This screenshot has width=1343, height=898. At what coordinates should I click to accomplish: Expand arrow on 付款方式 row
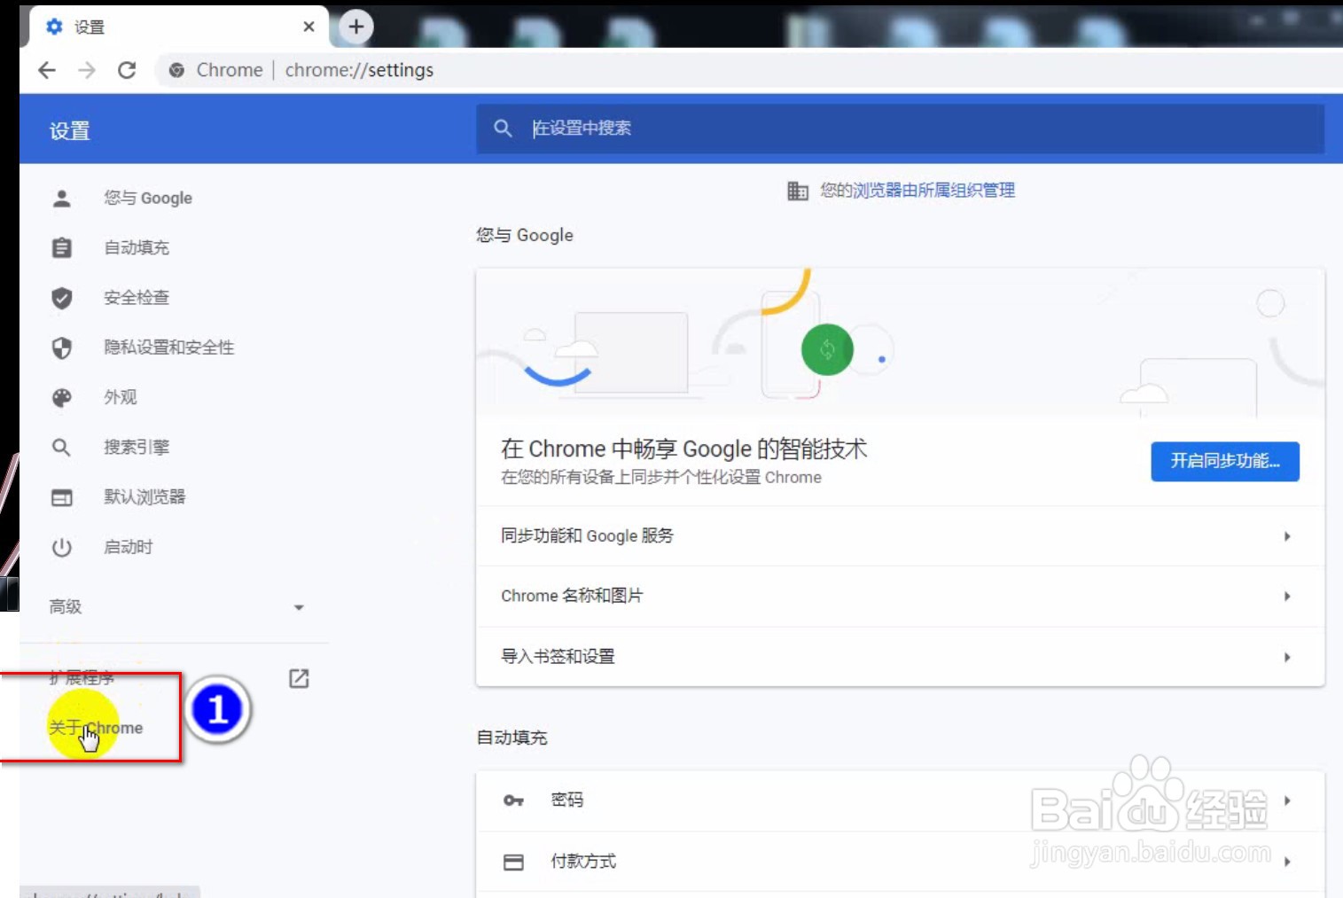pos(1287,862)
